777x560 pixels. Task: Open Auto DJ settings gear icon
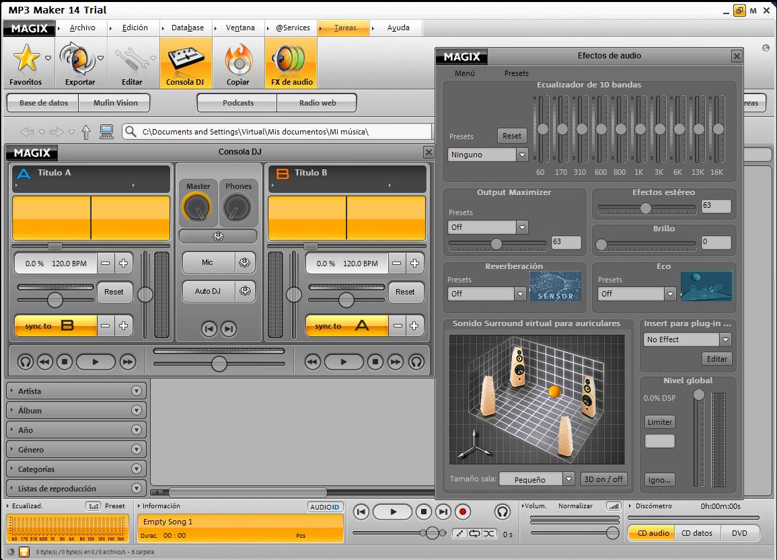click(x=245, y=291)
